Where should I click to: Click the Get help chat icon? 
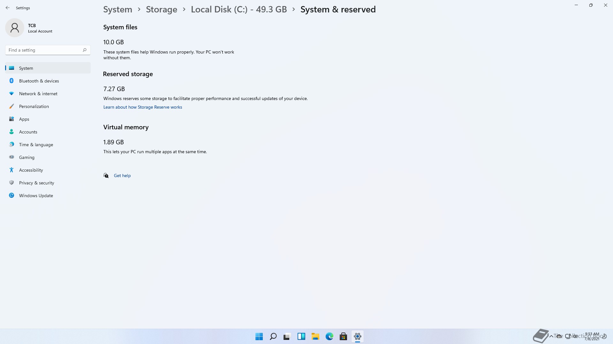pos(106,176)
